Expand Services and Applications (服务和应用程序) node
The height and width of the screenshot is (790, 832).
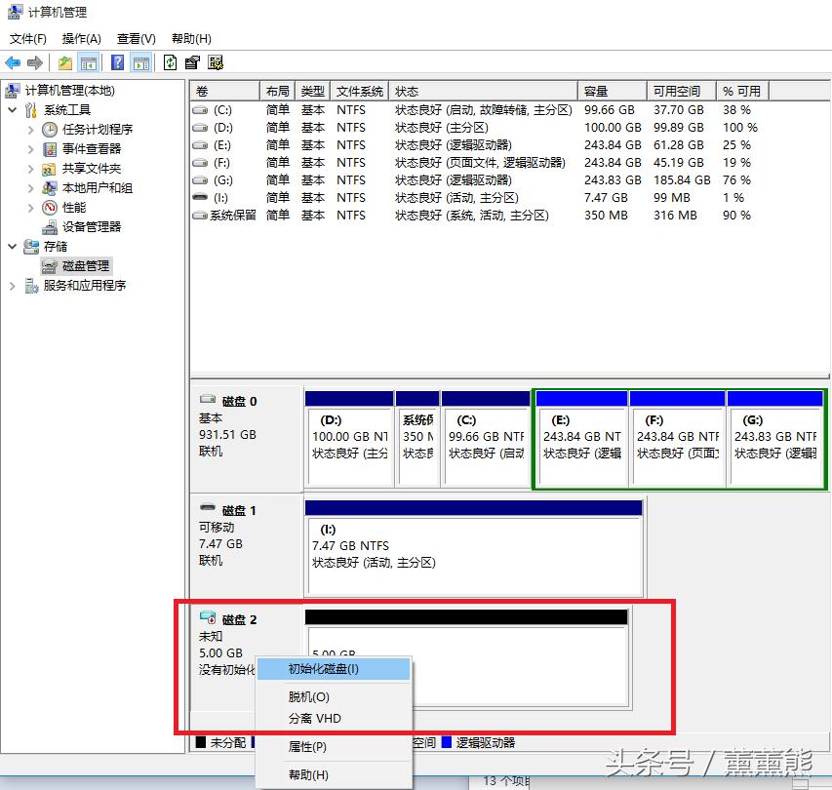tap(12, 286)
